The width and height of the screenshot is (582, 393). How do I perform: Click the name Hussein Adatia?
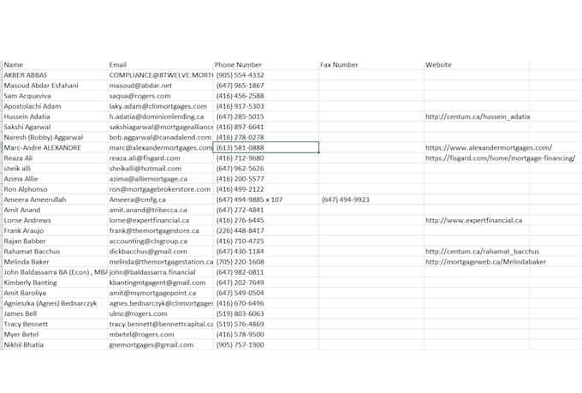[27, 116]
